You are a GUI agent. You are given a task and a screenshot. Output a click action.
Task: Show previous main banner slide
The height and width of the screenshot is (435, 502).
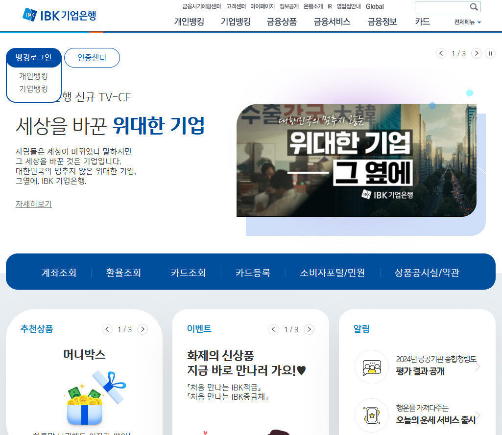pos(441,53)
